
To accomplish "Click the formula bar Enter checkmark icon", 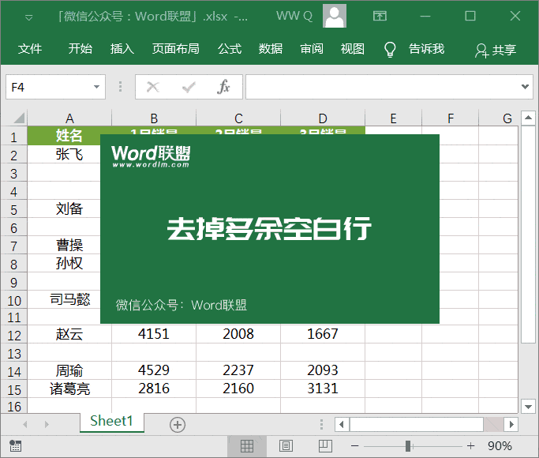I will [x=189, y=88].
